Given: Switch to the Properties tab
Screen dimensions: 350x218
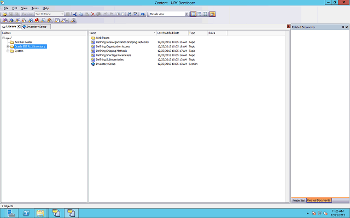Looking at the screenshot, I should pyautogui.click(x=299, y=201).
